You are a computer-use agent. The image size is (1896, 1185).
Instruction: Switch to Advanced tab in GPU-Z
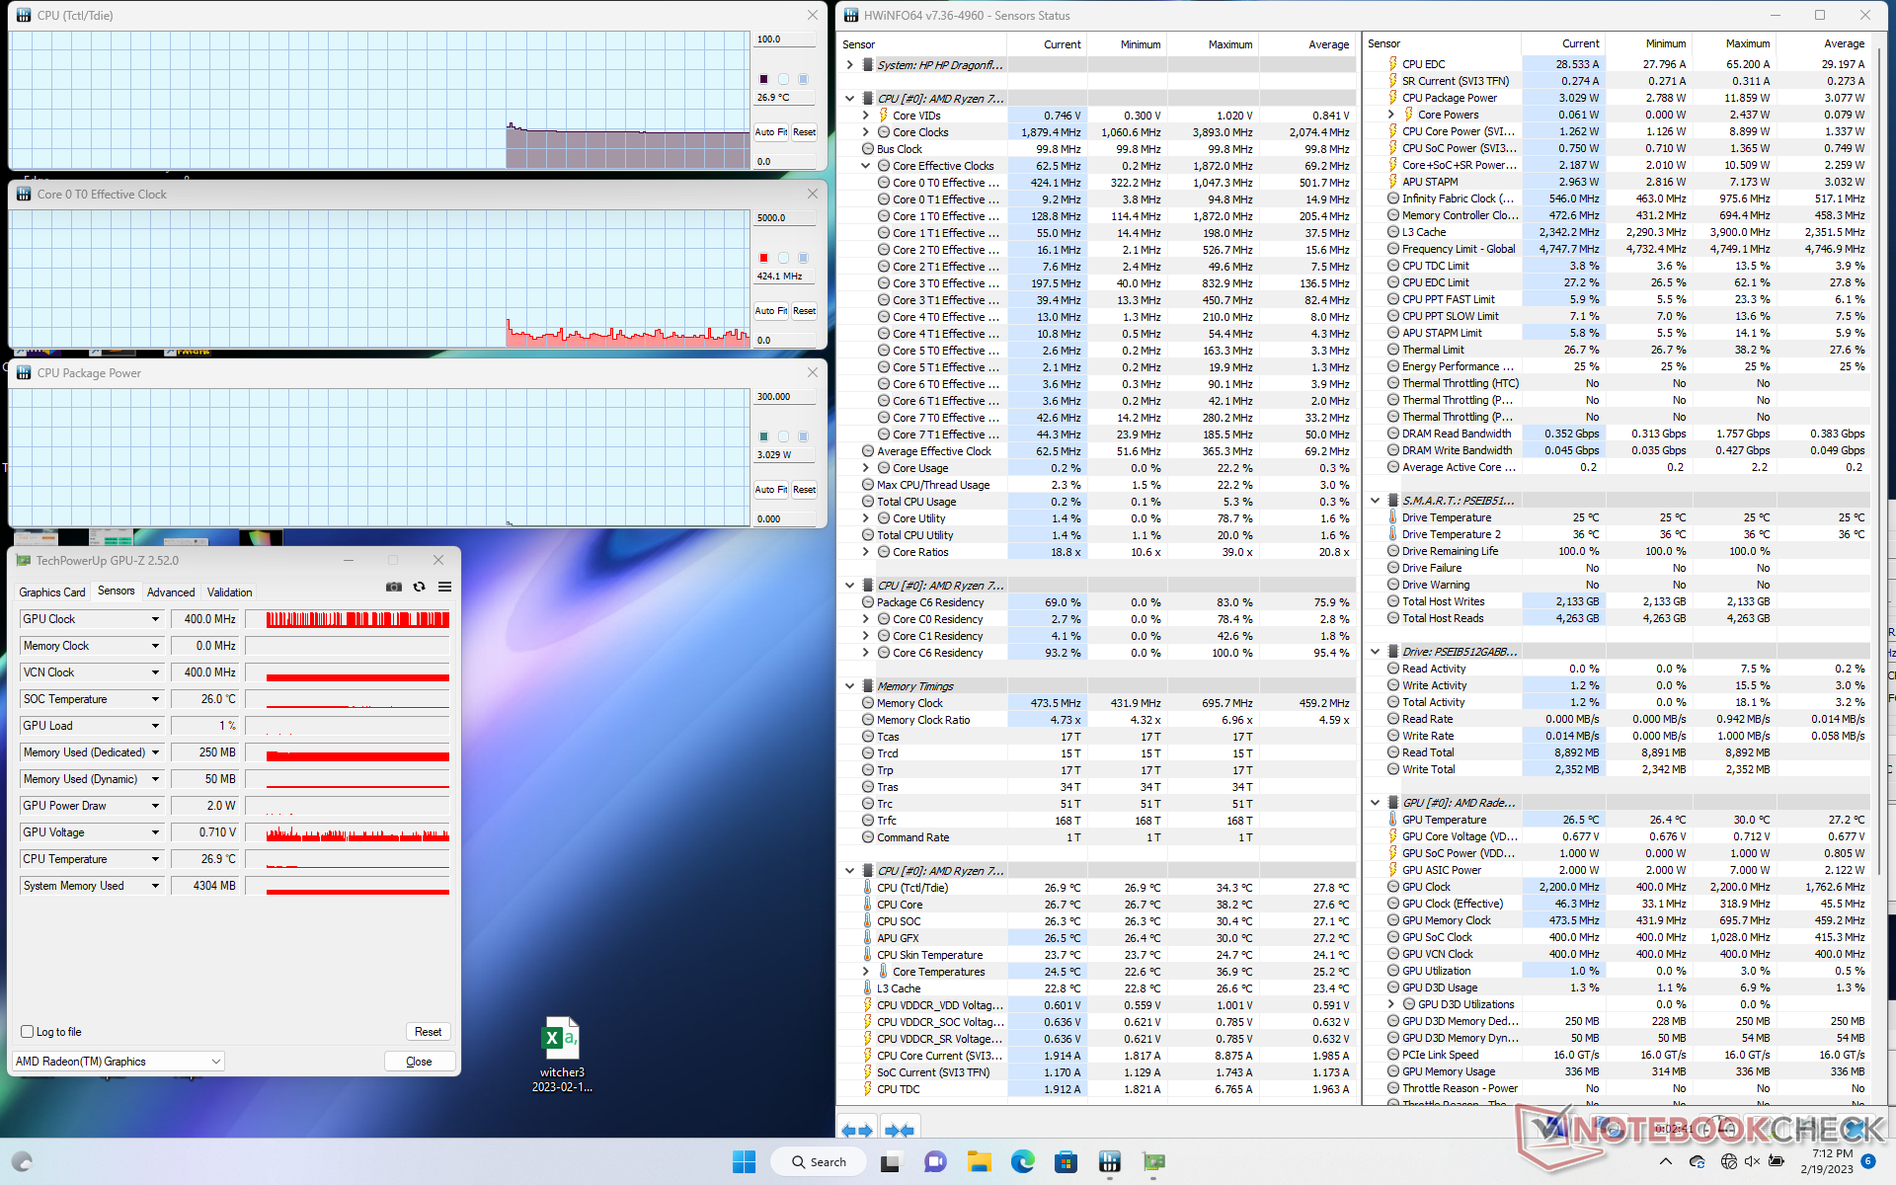point(171,592)
